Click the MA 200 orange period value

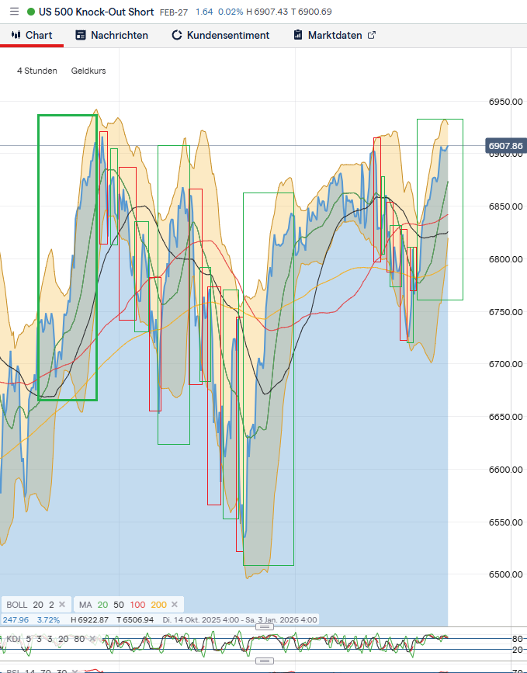pos(158,605)
